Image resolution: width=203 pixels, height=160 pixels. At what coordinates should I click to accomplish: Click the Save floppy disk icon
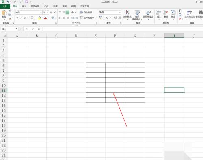point(27,2)
